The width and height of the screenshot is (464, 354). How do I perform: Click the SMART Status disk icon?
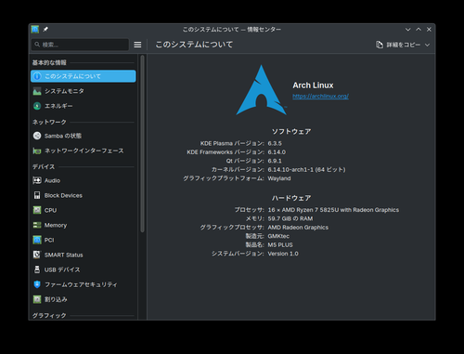tap(37, 255)
